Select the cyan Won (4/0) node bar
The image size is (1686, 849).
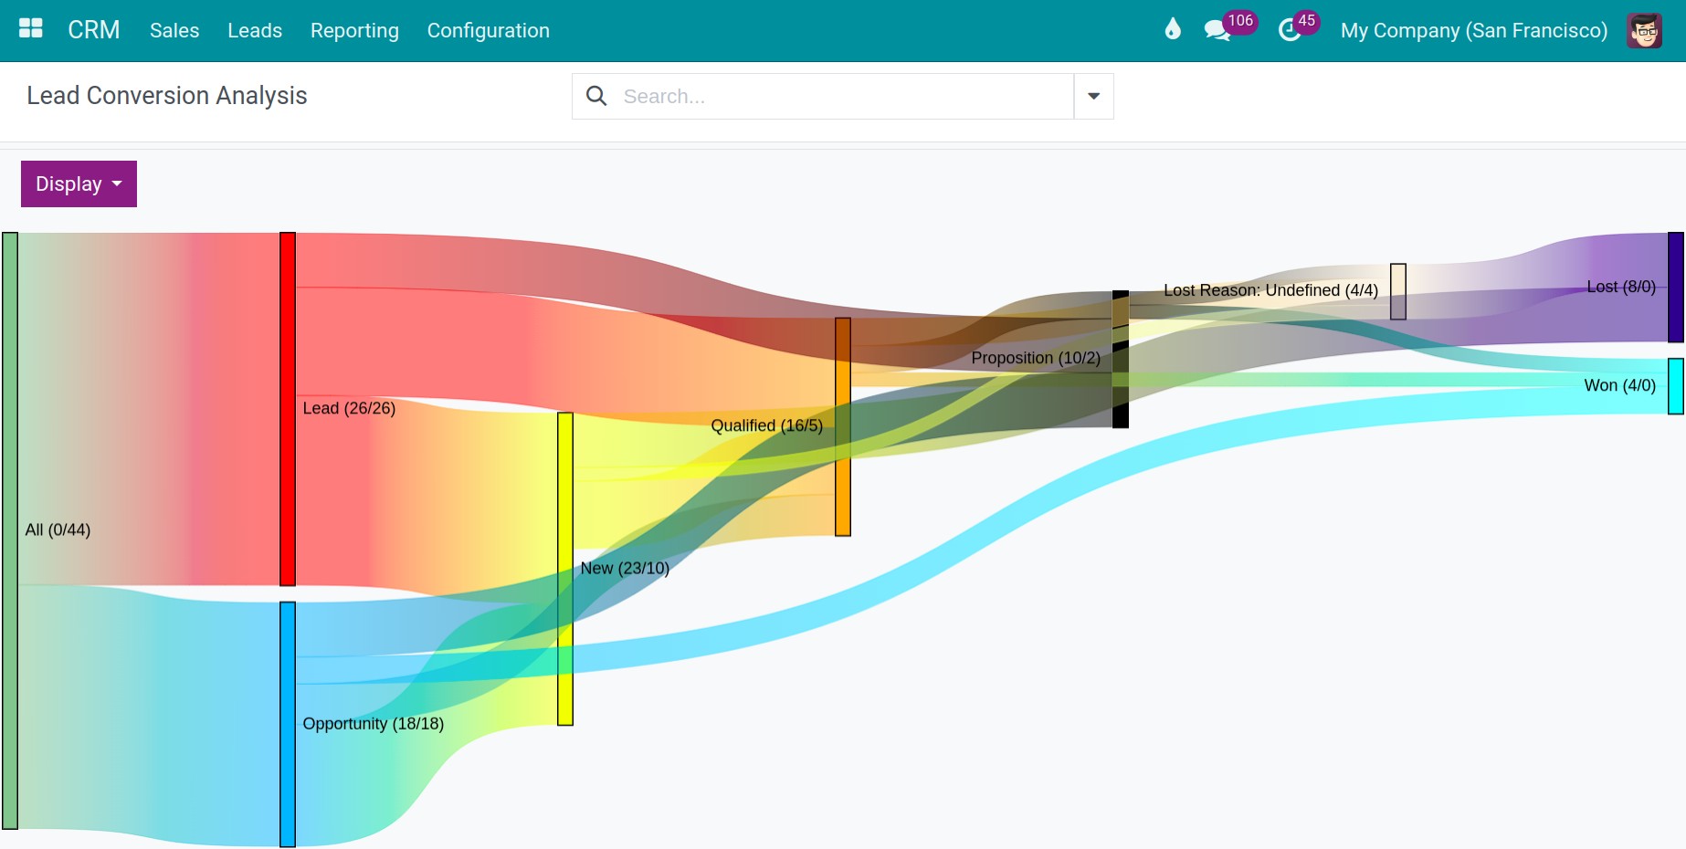(x=1676, y=386)
